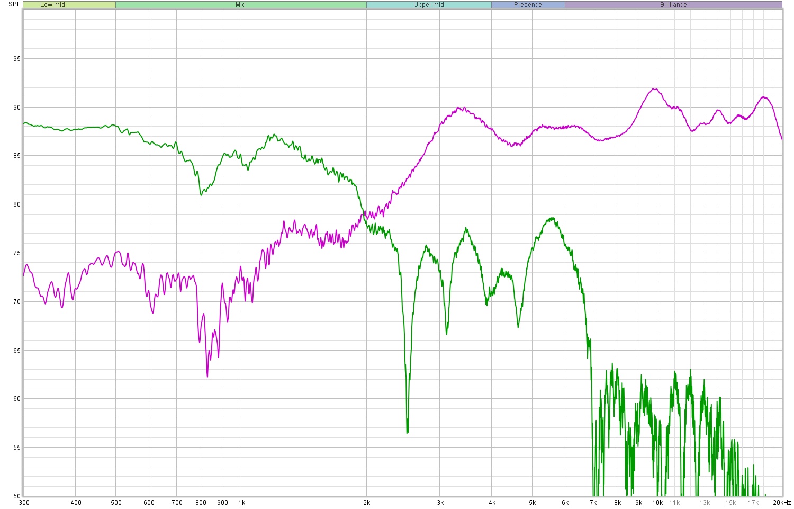Click the 900 frequency axis label
The height and width of the screenshot is (509, 794).
click(x=222, y=503)
